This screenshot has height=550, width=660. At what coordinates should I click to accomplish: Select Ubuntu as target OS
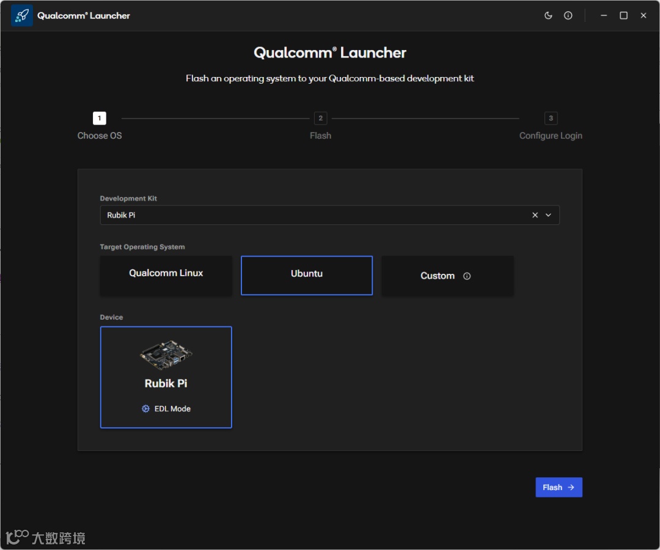tap(306, 275)
